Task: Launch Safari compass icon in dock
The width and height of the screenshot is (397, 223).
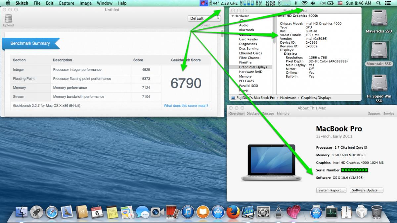Action: point(52,212)
